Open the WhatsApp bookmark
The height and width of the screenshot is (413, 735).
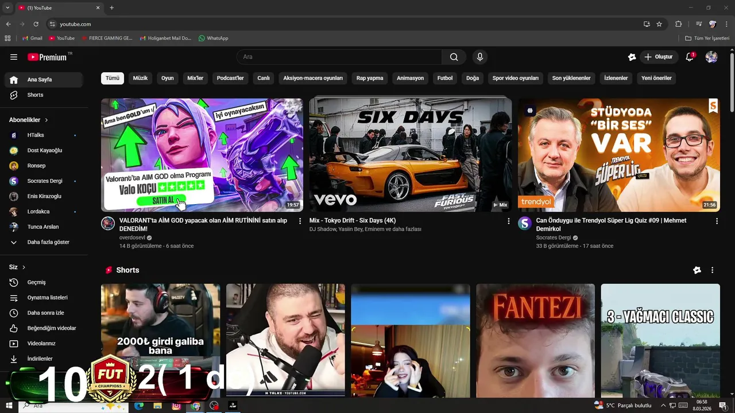pos(214,38)
